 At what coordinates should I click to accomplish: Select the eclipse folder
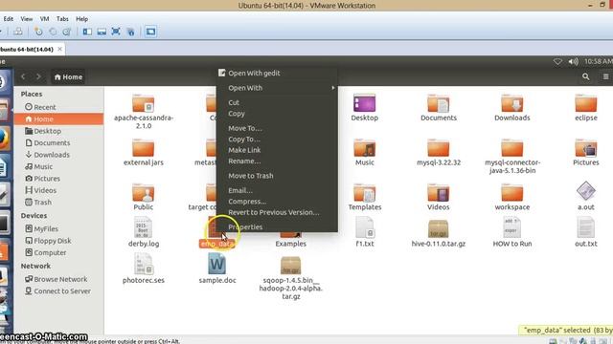pos(585,103)
